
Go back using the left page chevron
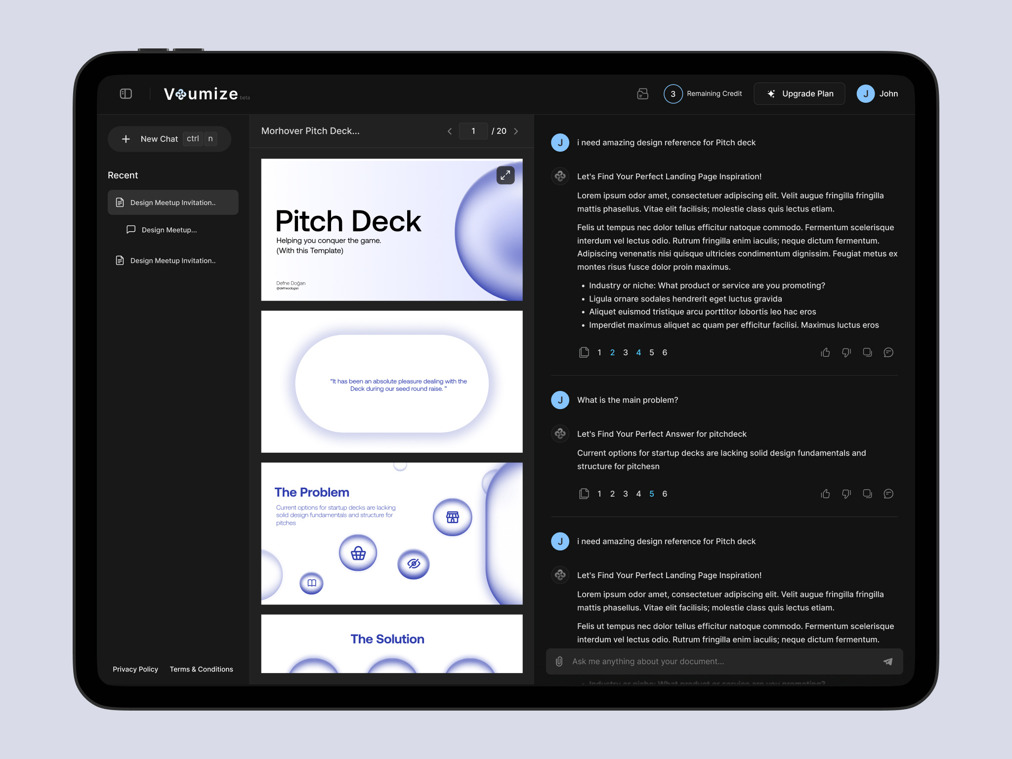pyautogui.click(x=450, y=131)
